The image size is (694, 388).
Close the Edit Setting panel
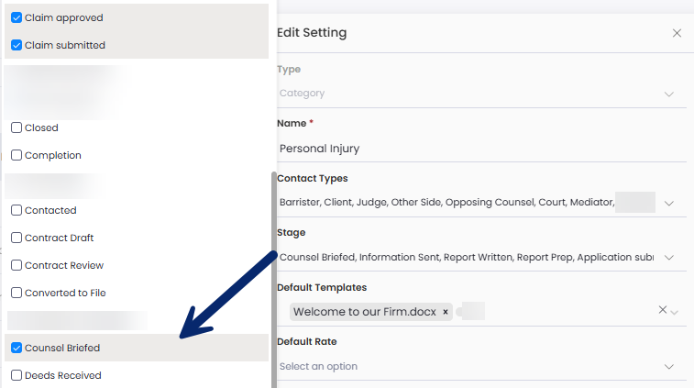pos(677,33)
